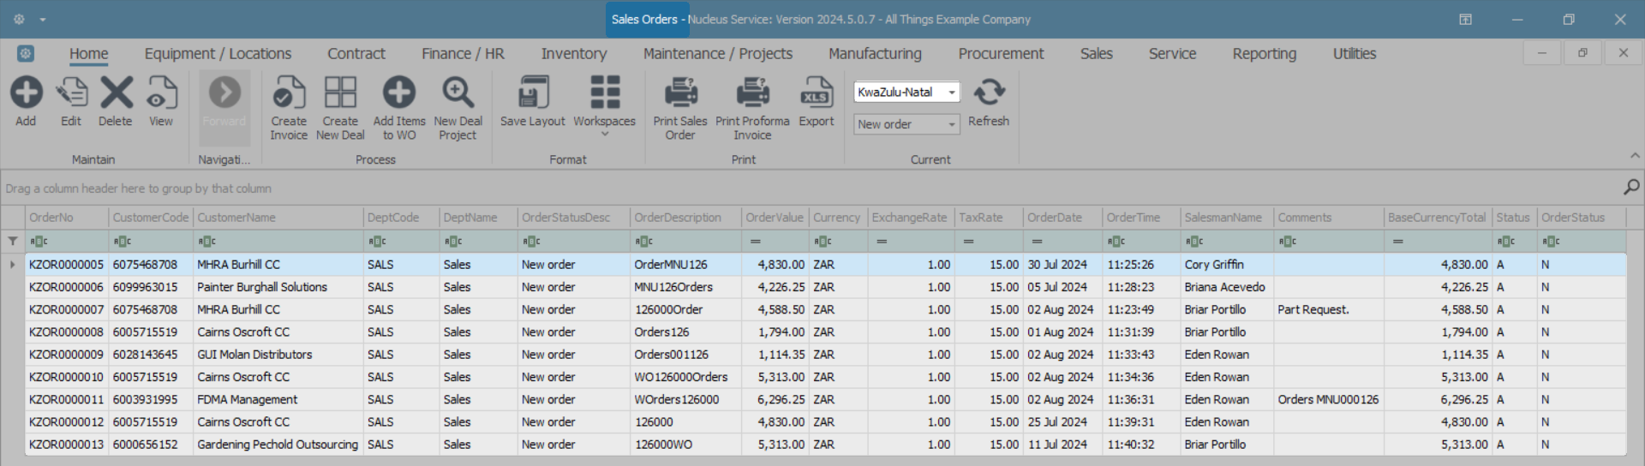The image size is (1645, 466).
Task: Click the Edit order icon
Action: pyautogui.click(x=71, y=93)
